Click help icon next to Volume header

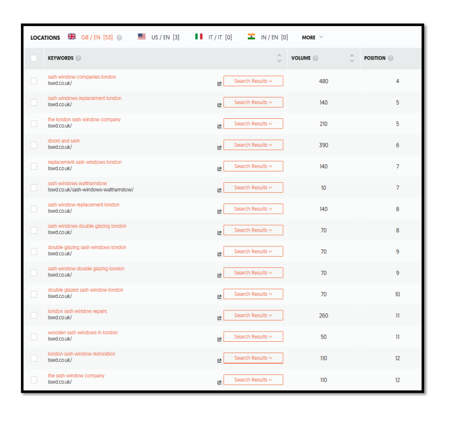[x=316, y=58]
